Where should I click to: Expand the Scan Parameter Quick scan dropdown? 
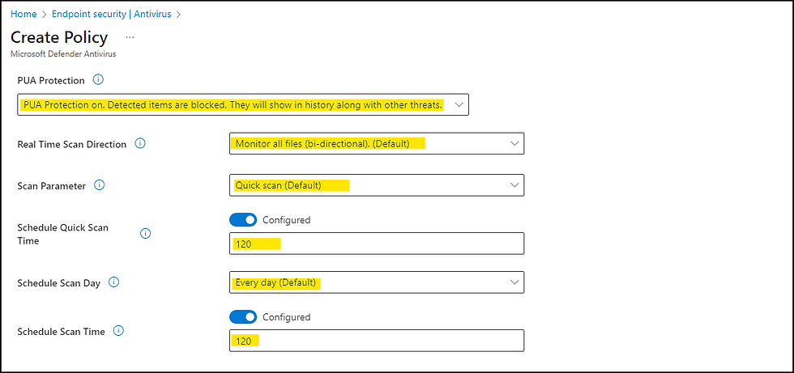click(377, 185)
